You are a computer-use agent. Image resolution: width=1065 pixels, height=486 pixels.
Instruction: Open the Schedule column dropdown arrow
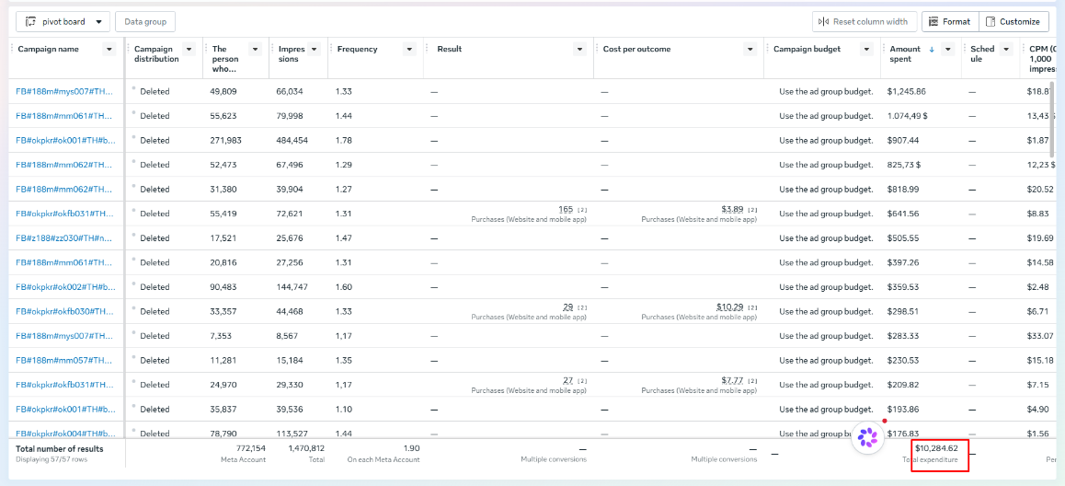coord(1006,49)
